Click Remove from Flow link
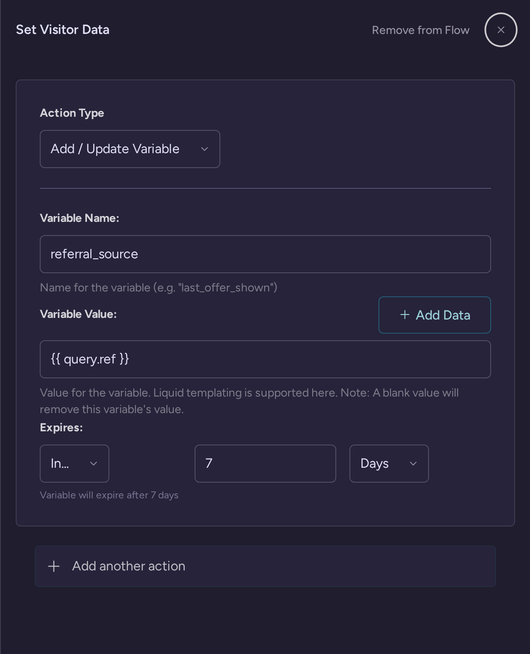530x654 pixels. click(x=421, y=30)
